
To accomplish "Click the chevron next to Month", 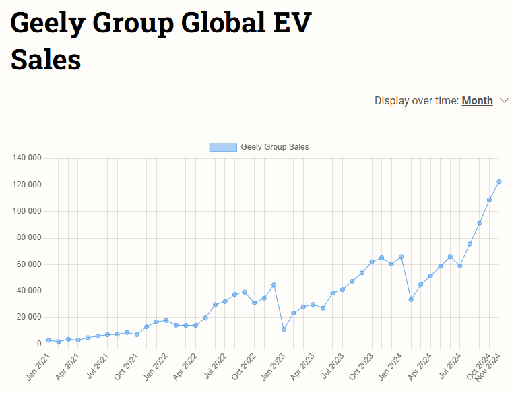I will click(504, 100).
